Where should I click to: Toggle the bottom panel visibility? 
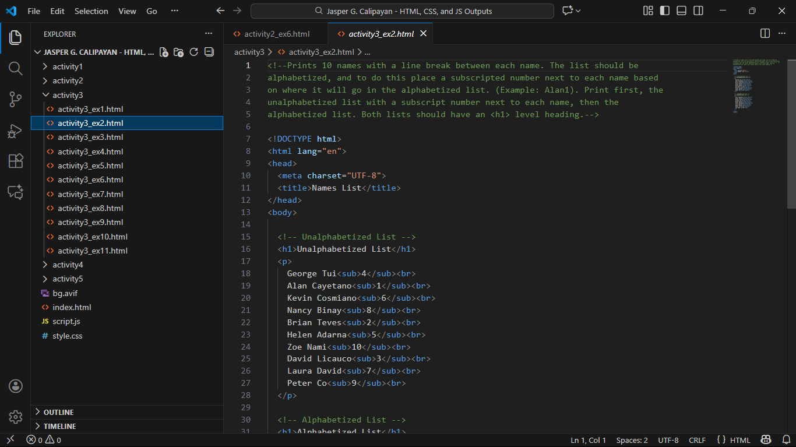coord(681,11)
